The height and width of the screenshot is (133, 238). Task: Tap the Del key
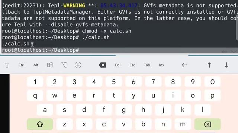click(118, 65)
